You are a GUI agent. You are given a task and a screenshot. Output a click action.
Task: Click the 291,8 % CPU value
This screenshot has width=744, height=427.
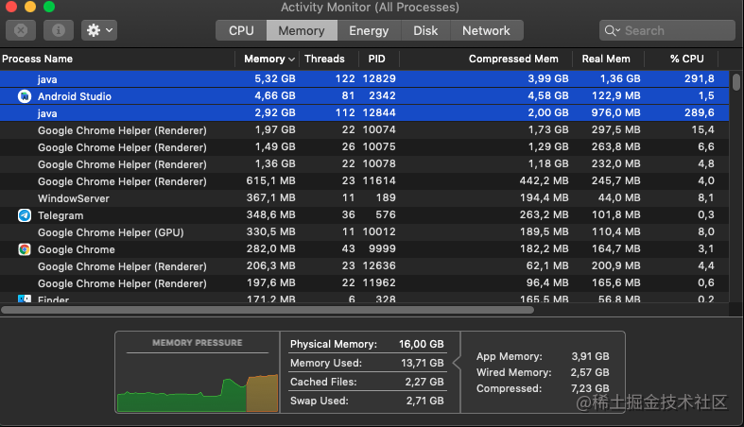[x=700, y=78]
